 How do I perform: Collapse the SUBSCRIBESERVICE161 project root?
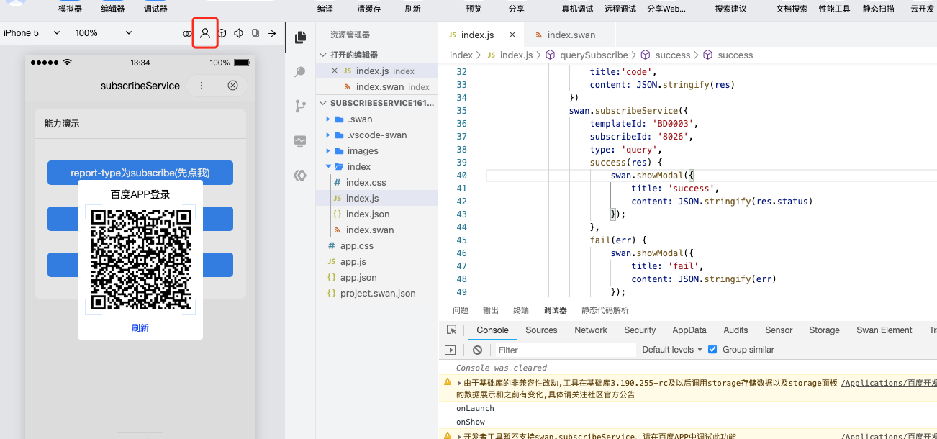pos(323,103)
